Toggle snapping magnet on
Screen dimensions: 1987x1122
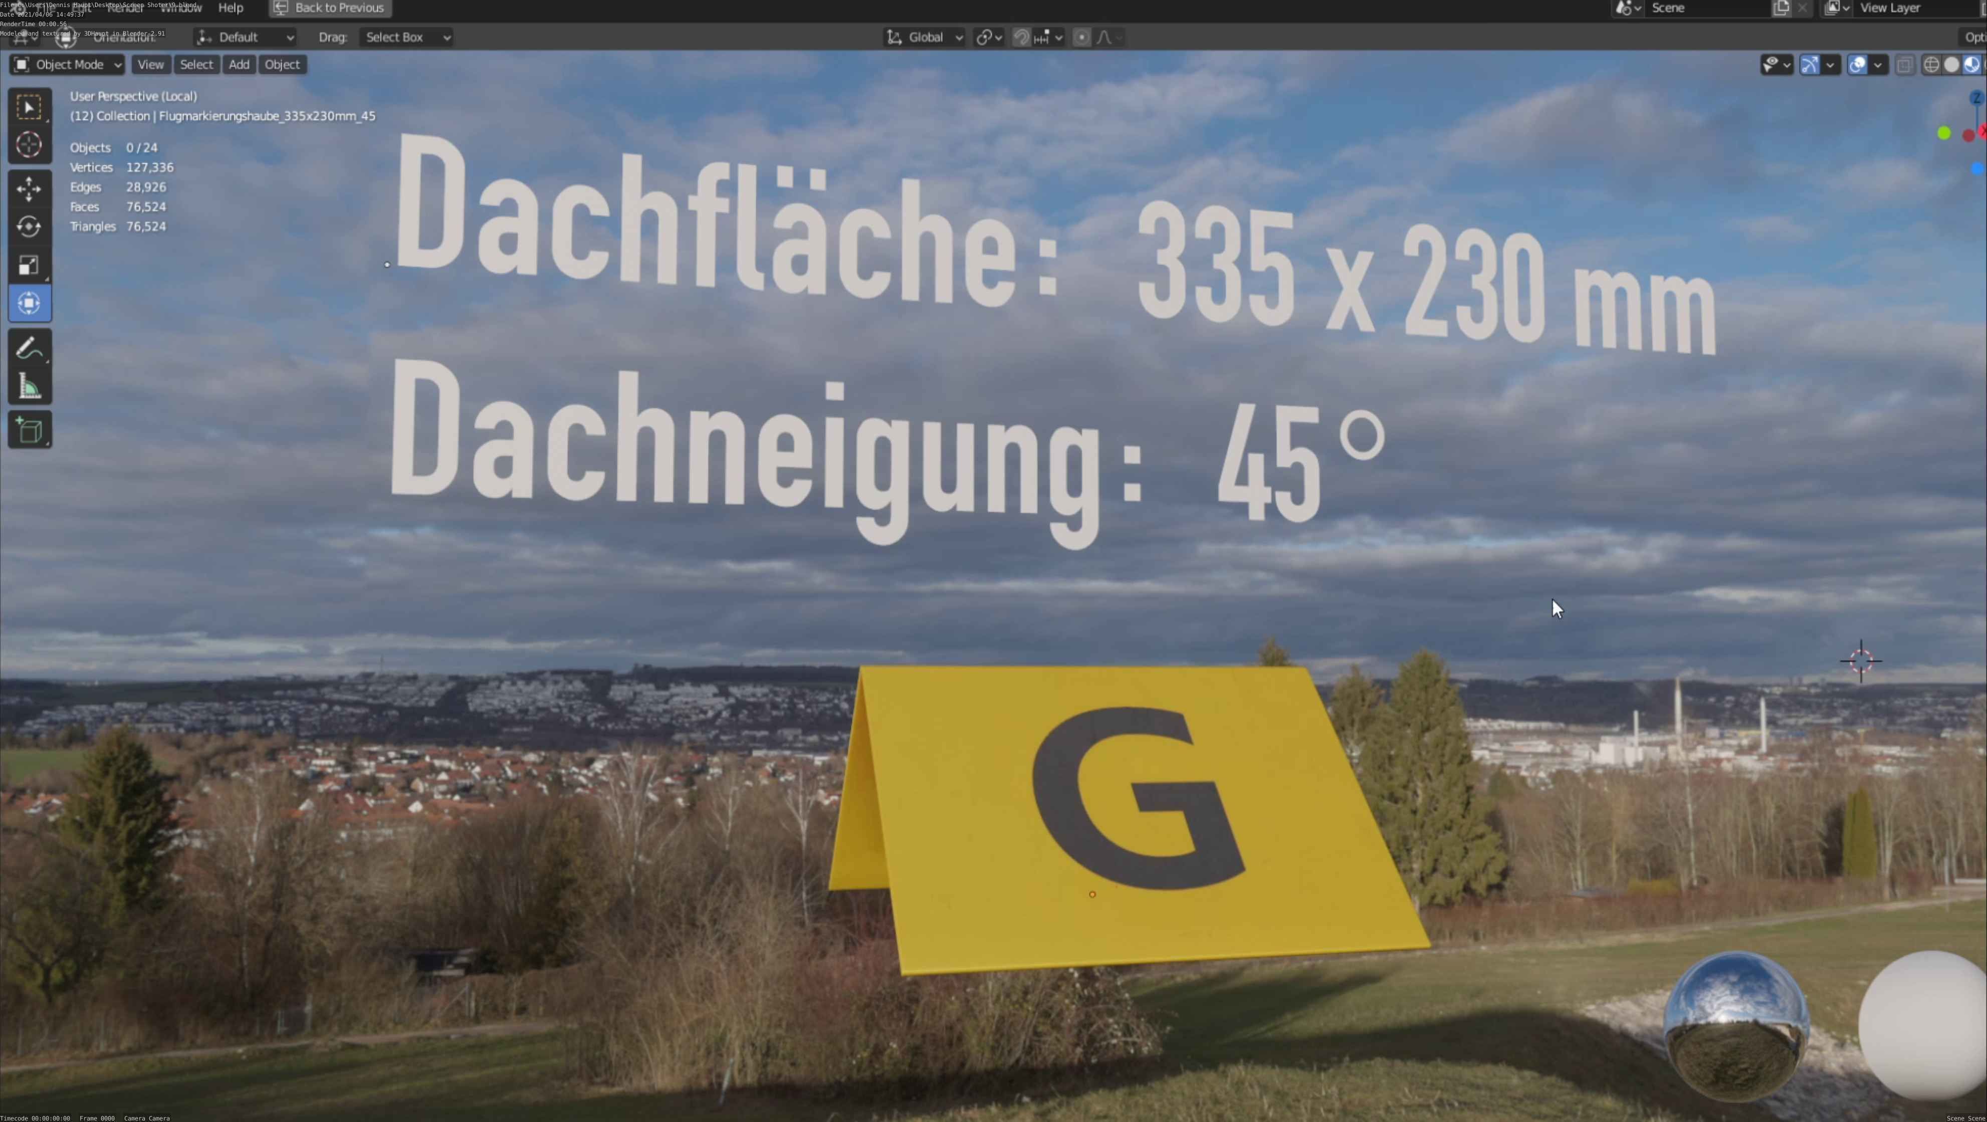tap(1021, 37)
